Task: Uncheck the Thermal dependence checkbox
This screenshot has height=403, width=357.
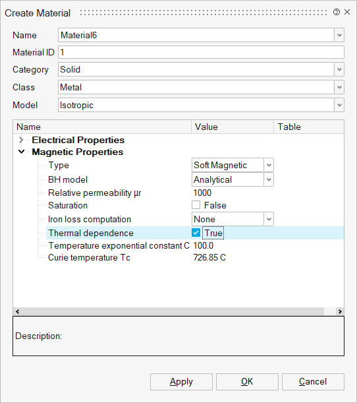Action: 196,233
